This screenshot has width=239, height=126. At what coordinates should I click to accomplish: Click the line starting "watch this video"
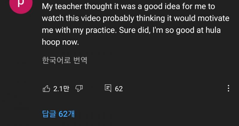[136, 18]
